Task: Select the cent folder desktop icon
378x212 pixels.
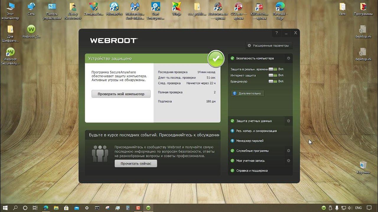Action: coord(342,9)
